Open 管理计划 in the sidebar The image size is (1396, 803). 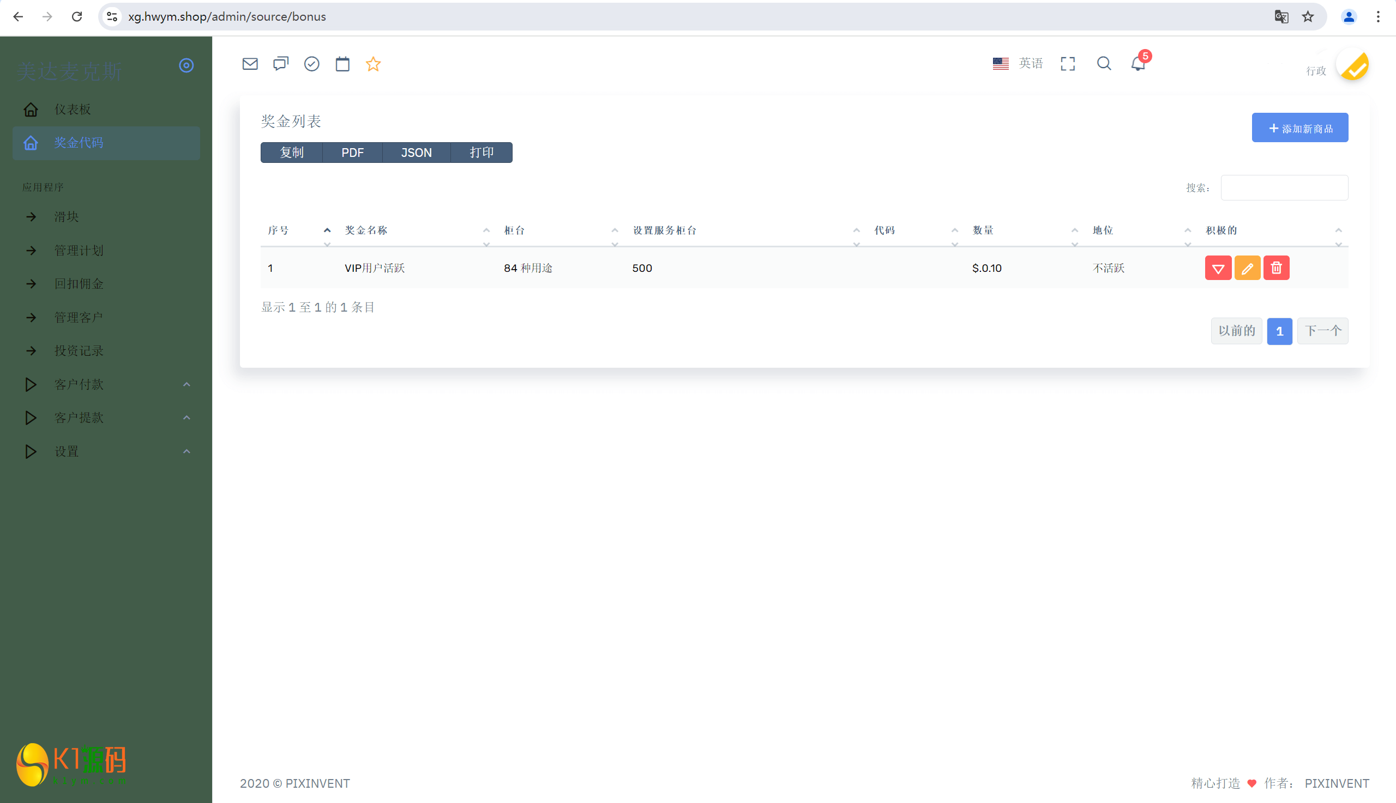coord(79,251)
